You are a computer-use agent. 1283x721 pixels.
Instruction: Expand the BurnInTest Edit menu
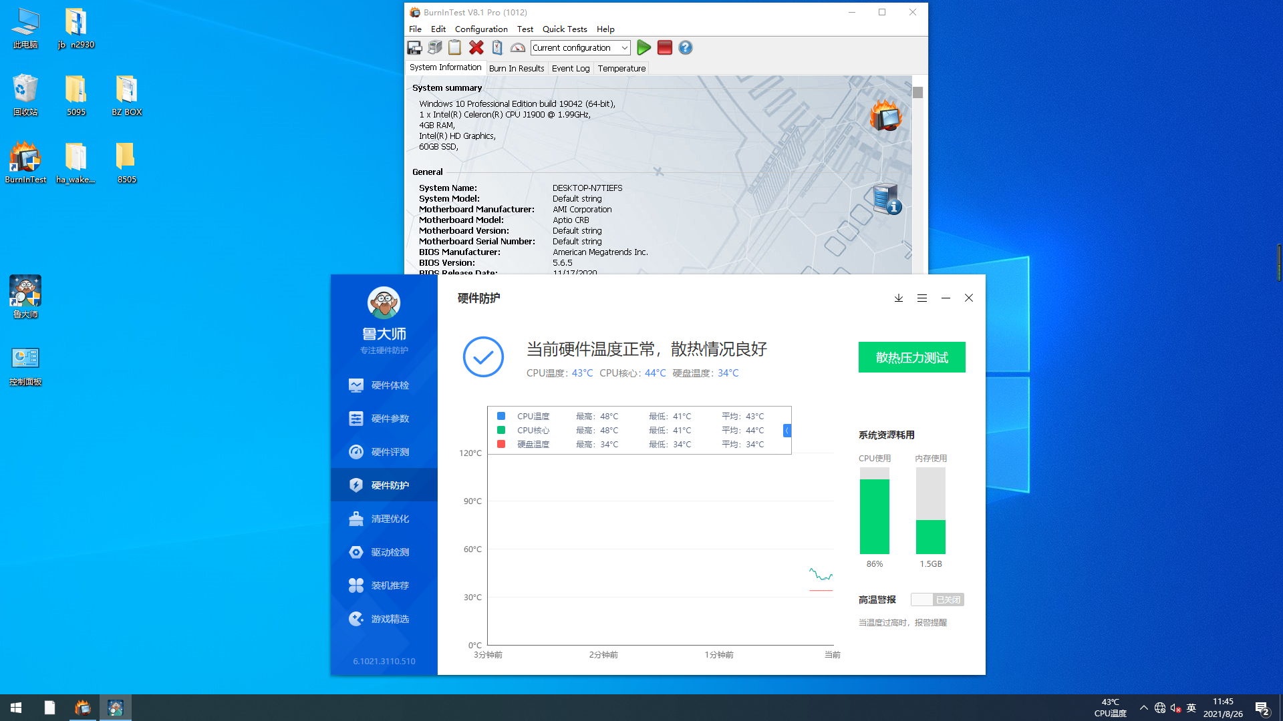point(438,29)
